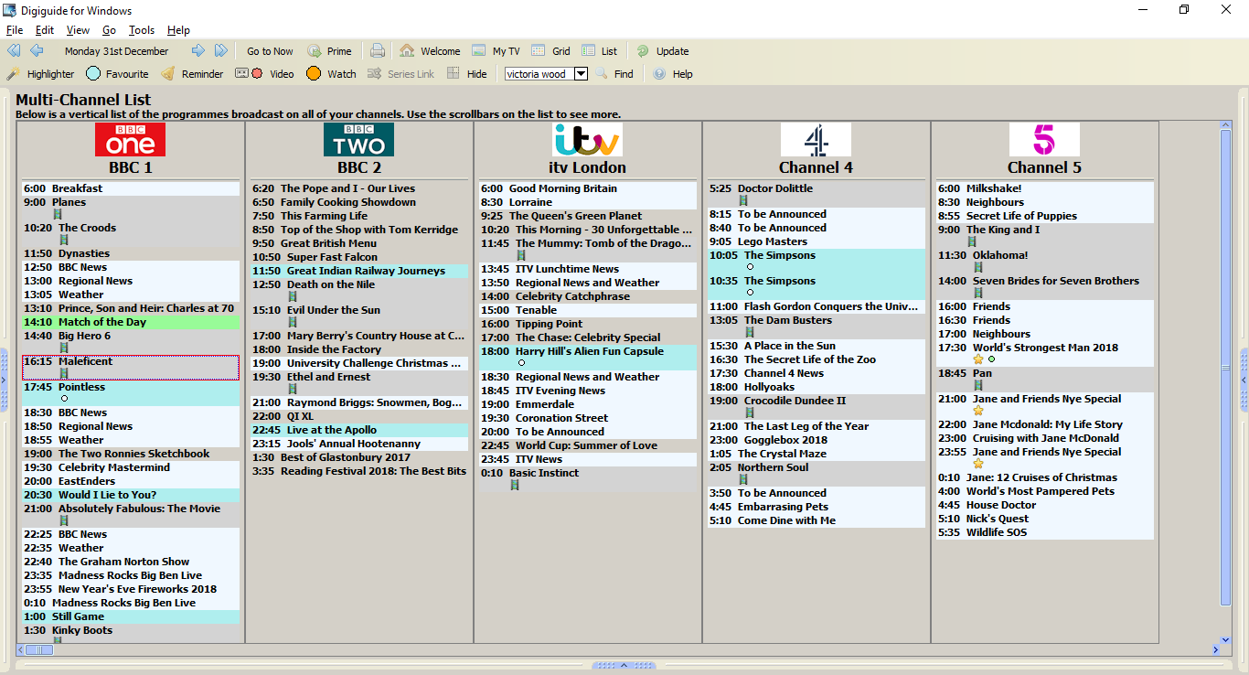Open the Go menu
The height and width of the screenshot is (675, 1249).
pos(110,30)
